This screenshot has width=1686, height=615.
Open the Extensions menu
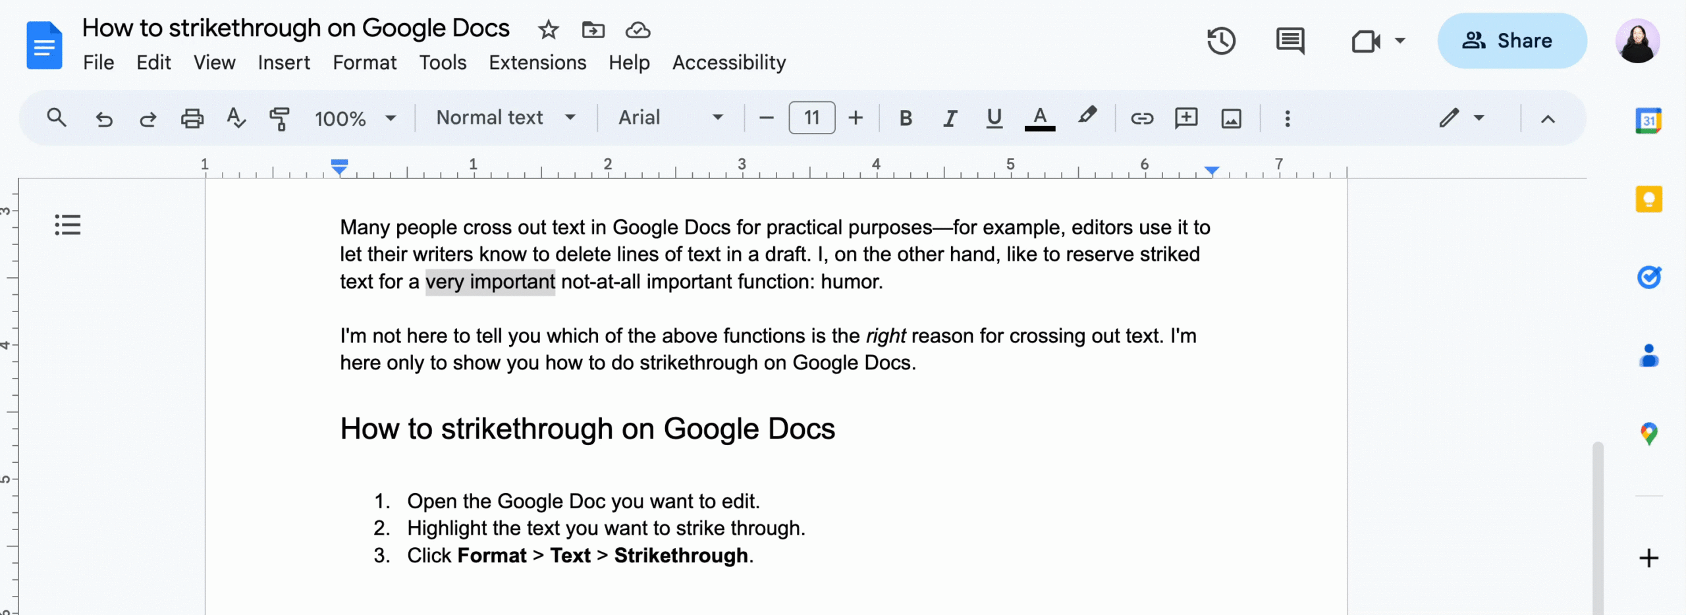537,63
